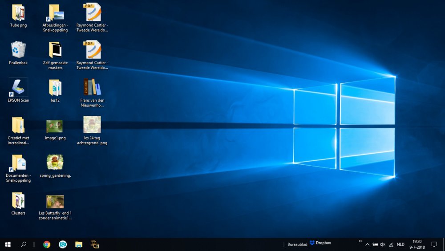The image size is (445, 251).
Task: Click the camera app icon in taskbar
Action: 63,244
